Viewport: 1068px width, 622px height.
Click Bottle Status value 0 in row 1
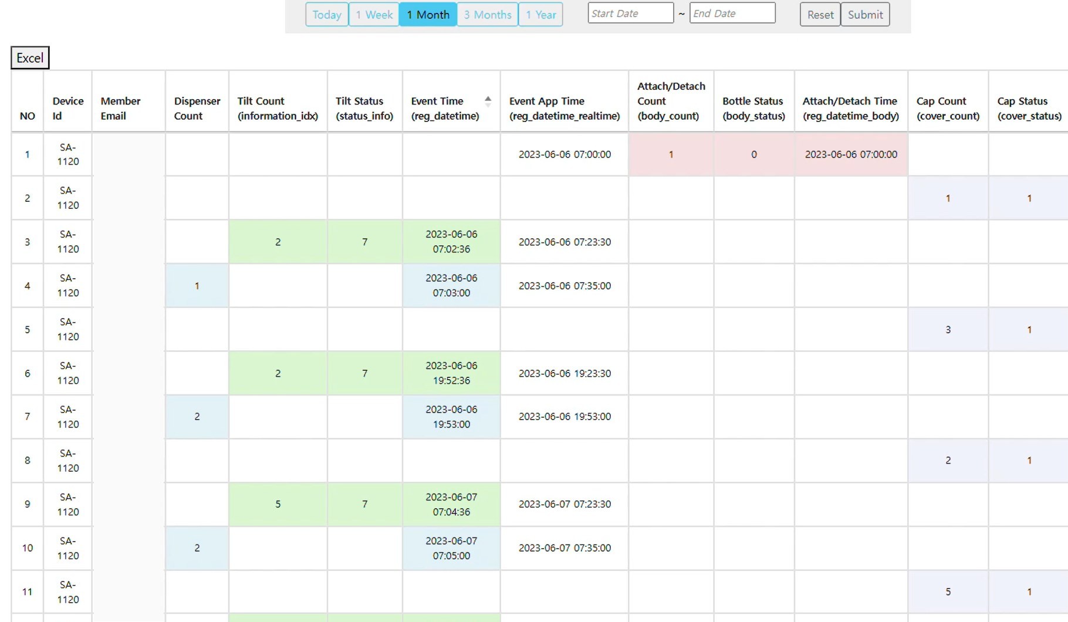754,154
